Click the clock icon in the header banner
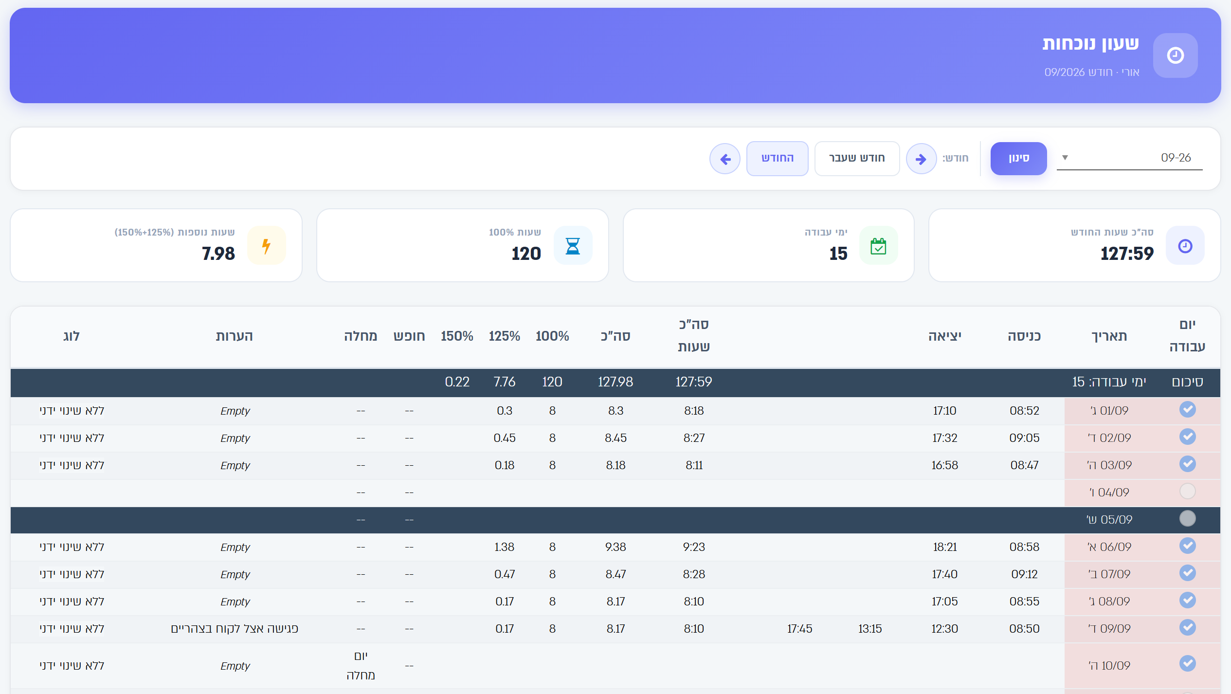Screen dimensions: 1231x694 coord(1175,55)
